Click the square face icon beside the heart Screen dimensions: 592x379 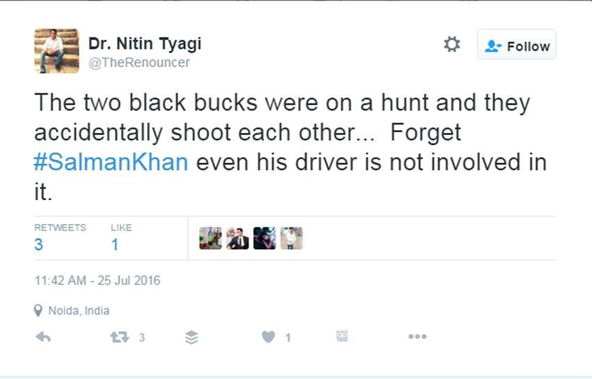(x=342, y=337)
